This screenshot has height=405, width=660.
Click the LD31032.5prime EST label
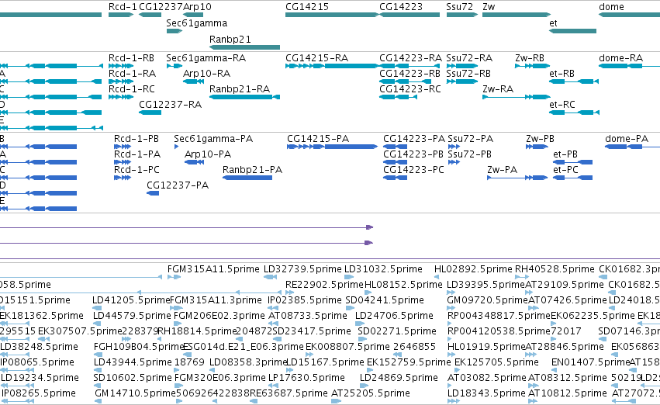(x=383, y=269)
